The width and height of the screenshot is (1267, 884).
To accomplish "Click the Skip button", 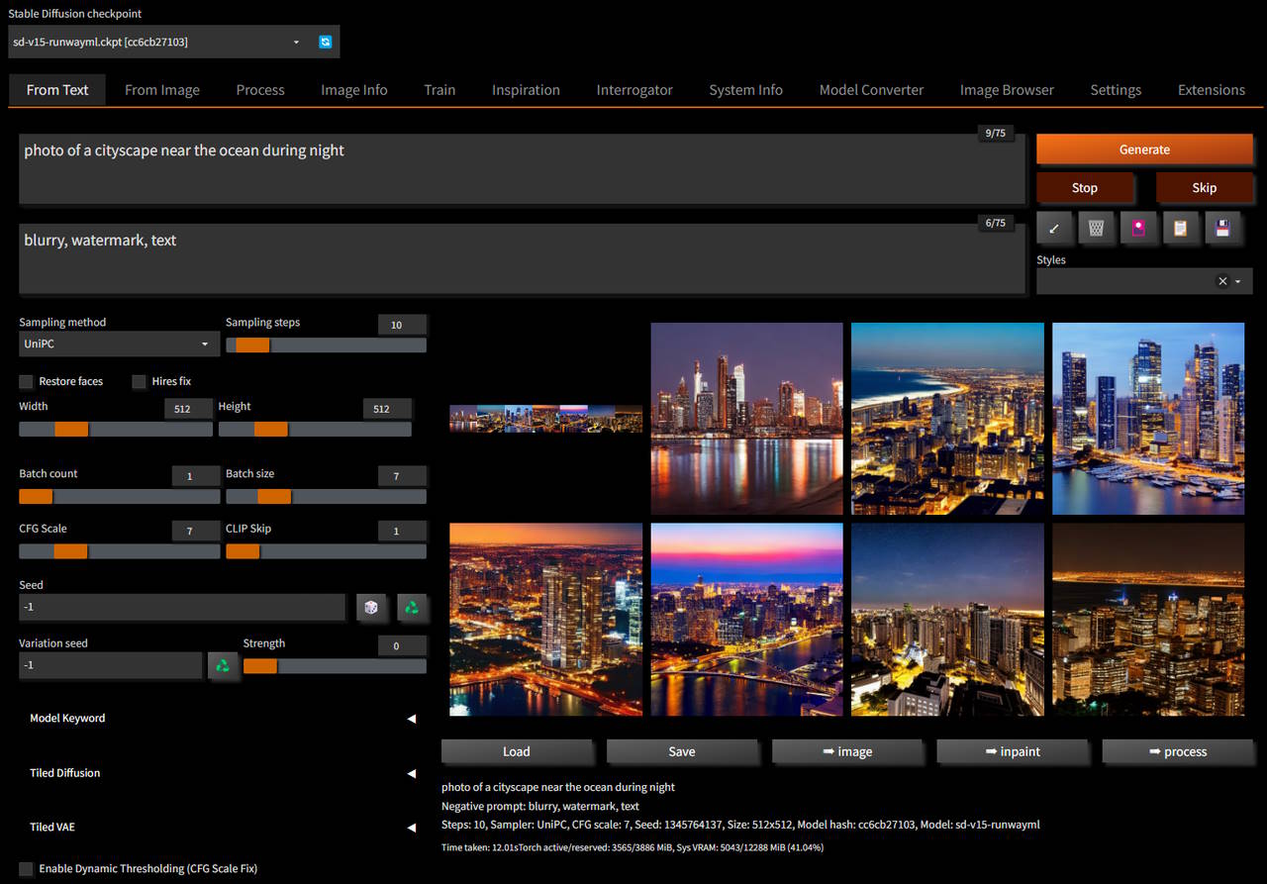I will (1205, 187).
